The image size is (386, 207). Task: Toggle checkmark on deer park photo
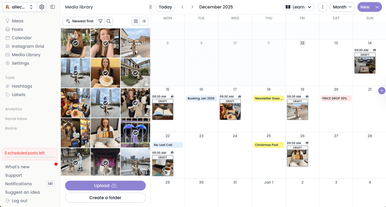tap(75, 163)
